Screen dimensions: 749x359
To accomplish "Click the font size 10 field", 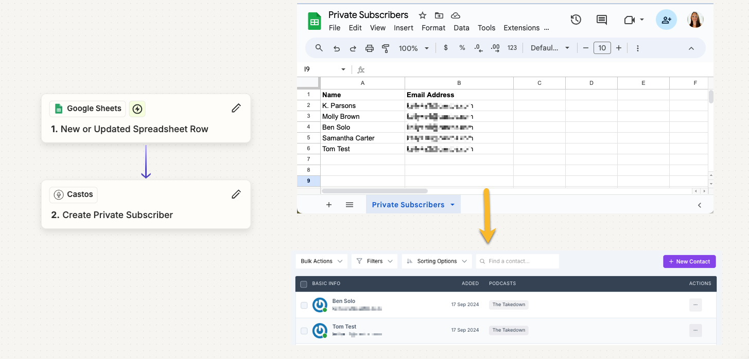I will tap(602, 48).
